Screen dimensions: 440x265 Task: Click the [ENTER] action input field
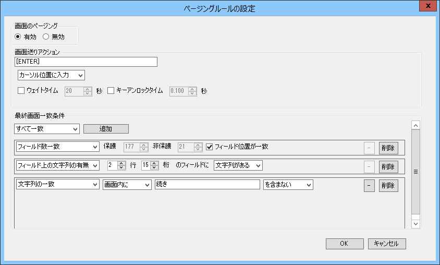coord(86,62)
